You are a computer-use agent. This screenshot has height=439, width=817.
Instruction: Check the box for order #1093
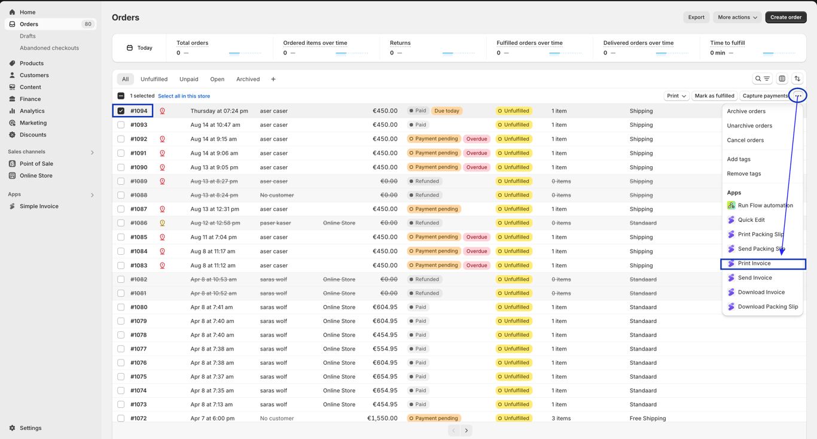[121, 125]
